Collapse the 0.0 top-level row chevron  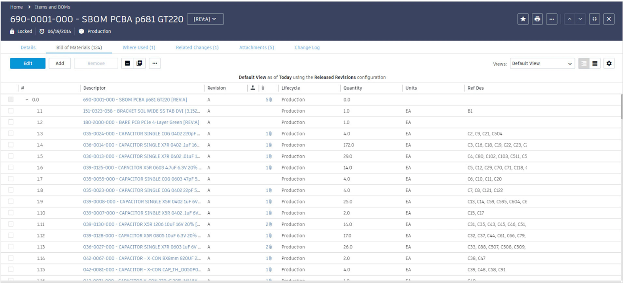point(26,100)
